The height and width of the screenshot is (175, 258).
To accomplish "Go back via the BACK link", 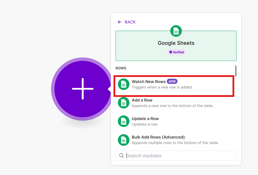I will [x=130, y=22].
